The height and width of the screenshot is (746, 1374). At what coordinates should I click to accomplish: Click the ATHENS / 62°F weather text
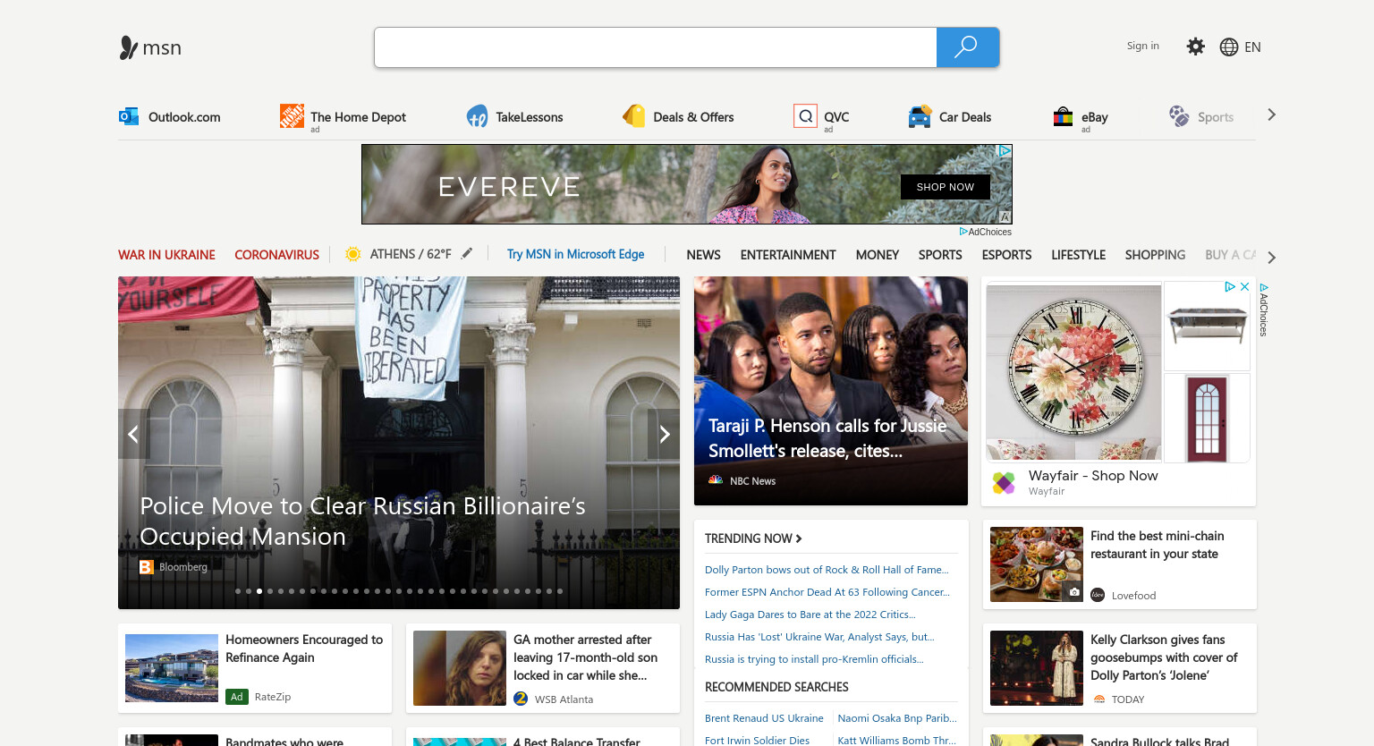coord(411,254)
